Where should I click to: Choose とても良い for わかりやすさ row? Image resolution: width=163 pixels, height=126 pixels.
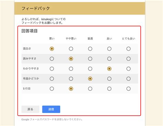point(129,69)
